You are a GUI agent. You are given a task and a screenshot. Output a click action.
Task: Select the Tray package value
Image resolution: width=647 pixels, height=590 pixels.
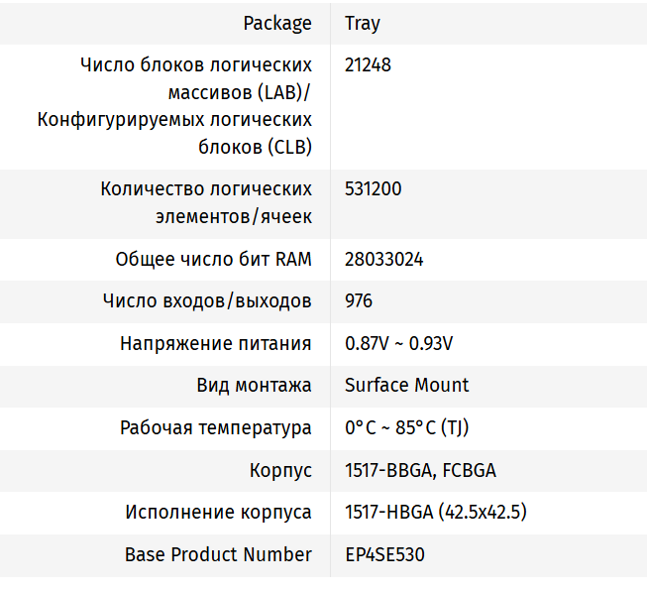point(363,23)
